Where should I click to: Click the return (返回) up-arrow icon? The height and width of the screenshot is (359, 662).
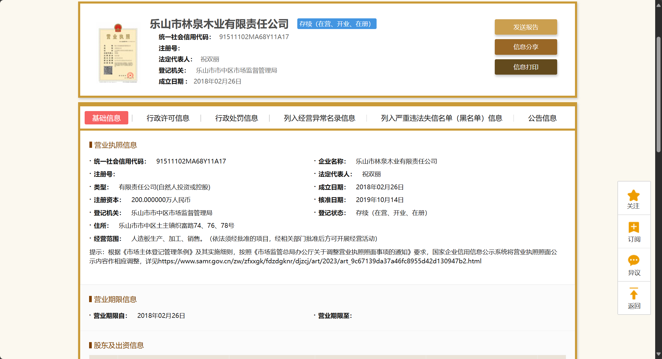point(633,294)
